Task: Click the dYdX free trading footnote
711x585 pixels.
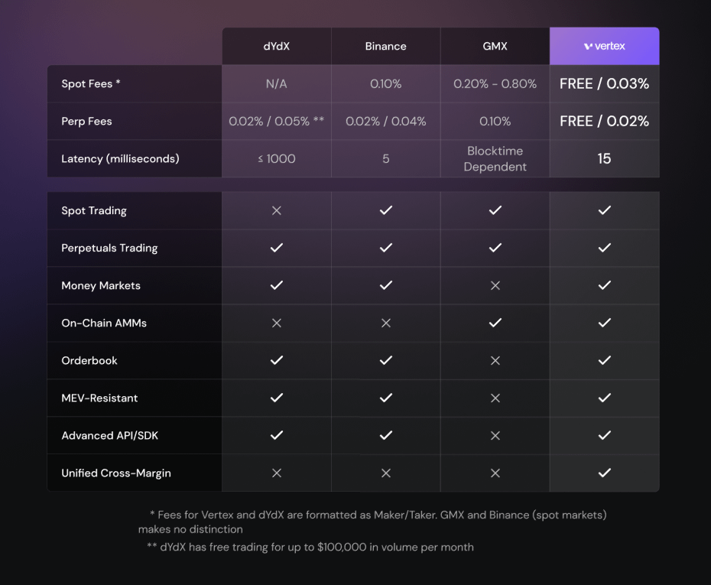Action: 310,547
